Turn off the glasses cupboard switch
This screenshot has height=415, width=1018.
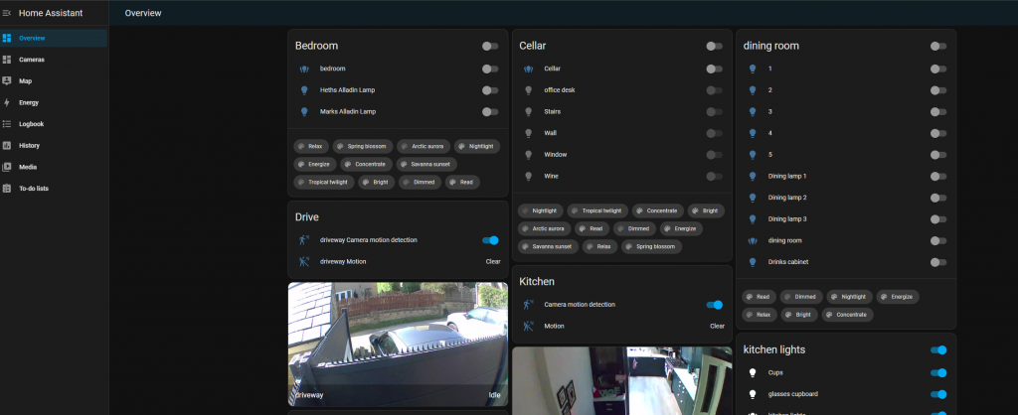click(x=938, y=394)
